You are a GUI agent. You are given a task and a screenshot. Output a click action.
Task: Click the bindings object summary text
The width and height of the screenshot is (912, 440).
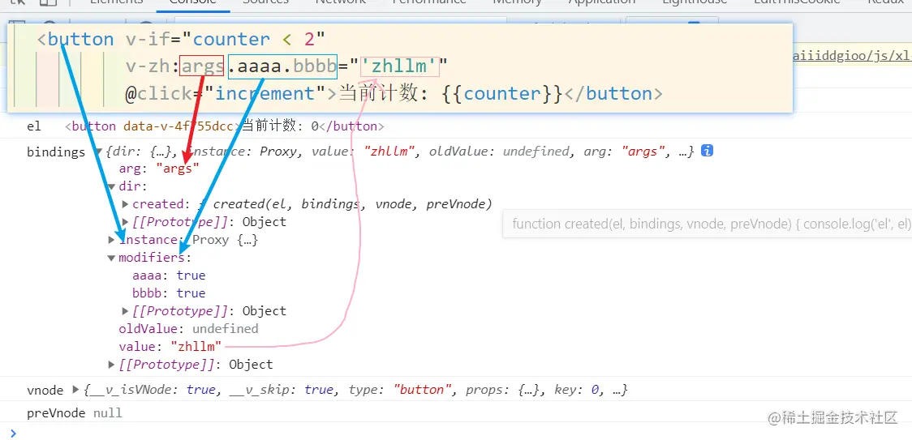pos(399,151)
